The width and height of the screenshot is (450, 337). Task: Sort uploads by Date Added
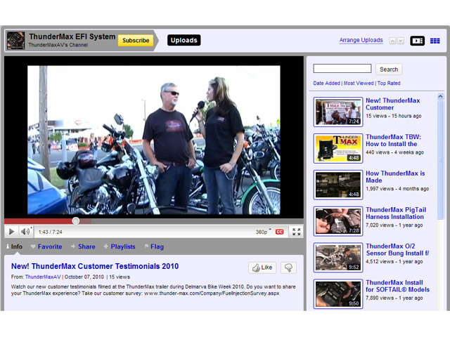click(x=326, y=83)
